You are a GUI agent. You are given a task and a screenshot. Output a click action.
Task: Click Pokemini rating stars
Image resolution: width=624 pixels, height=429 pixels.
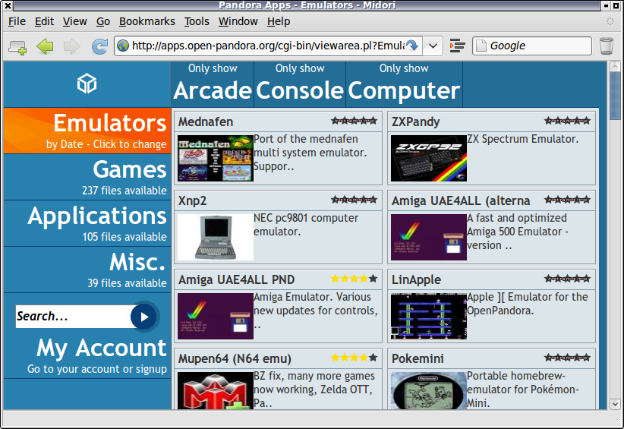click(568, 358)
